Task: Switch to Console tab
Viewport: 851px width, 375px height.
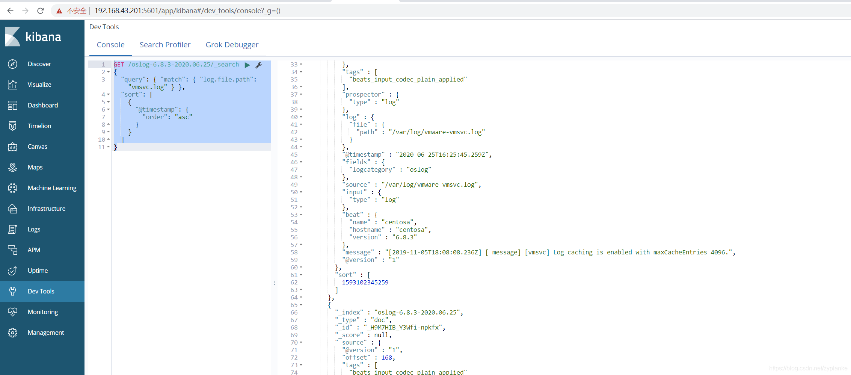Action: [110, 45]
